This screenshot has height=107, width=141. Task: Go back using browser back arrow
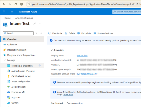4,4
